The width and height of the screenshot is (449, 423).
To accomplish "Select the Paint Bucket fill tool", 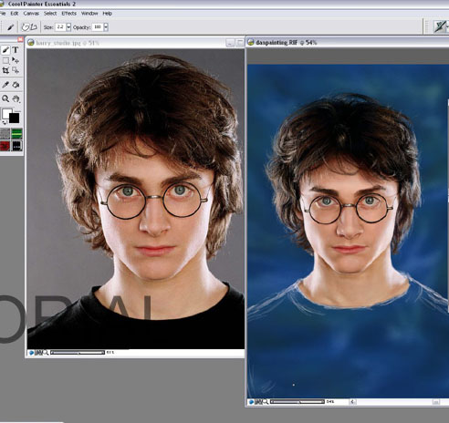I will coord(16,85).
